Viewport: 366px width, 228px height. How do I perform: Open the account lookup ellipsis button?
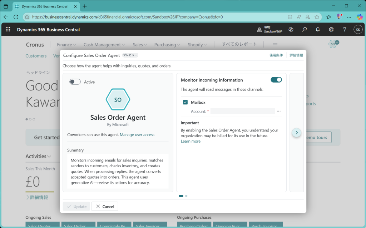279,111
